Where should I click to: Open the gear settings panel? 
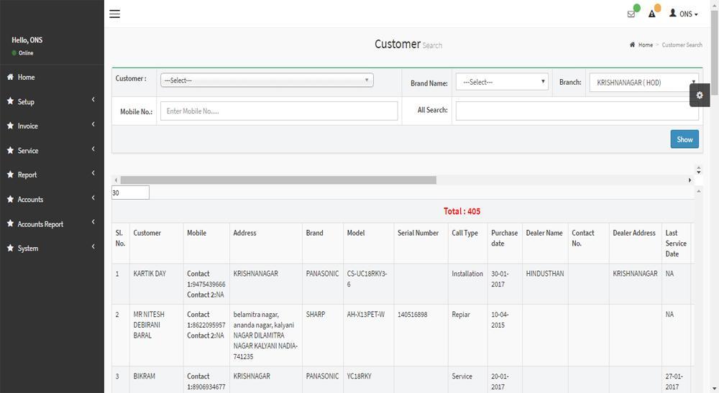(700, 96)
